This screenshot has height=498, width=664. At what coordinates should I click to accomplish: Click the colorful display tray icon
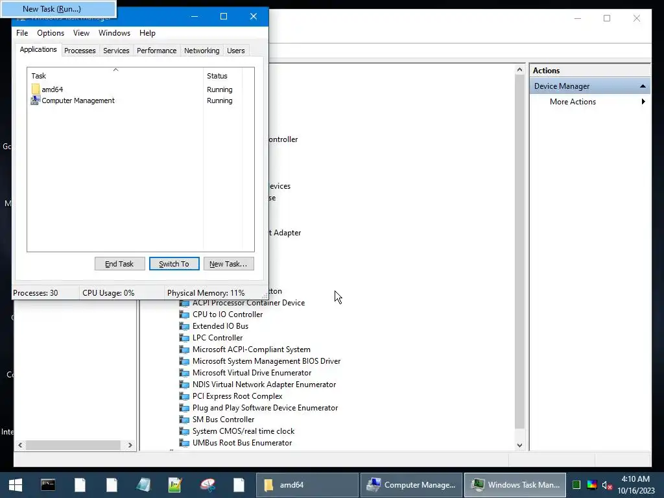point(592,485)
